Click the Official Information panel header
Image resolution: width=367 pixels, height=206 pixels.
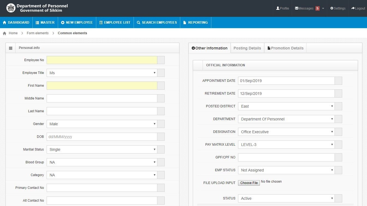click(x=275, y=65)
